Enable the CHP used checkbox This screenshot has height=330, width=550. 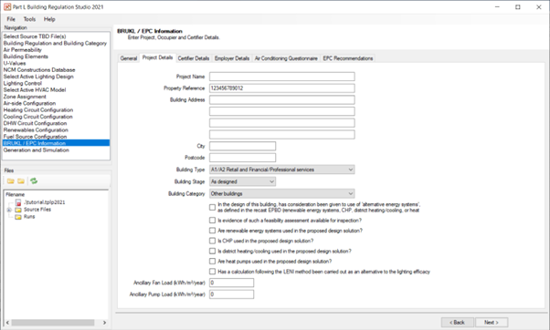click(x=212, y=241)
